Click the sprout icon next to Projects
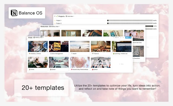173x106 pixels. (57, 16)
